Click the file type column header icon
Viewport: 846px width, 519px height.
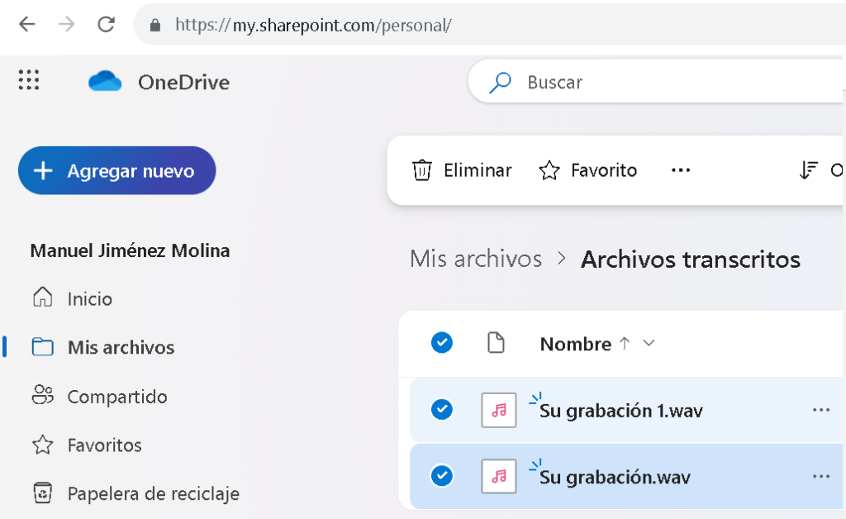click(x=496, y=343)
